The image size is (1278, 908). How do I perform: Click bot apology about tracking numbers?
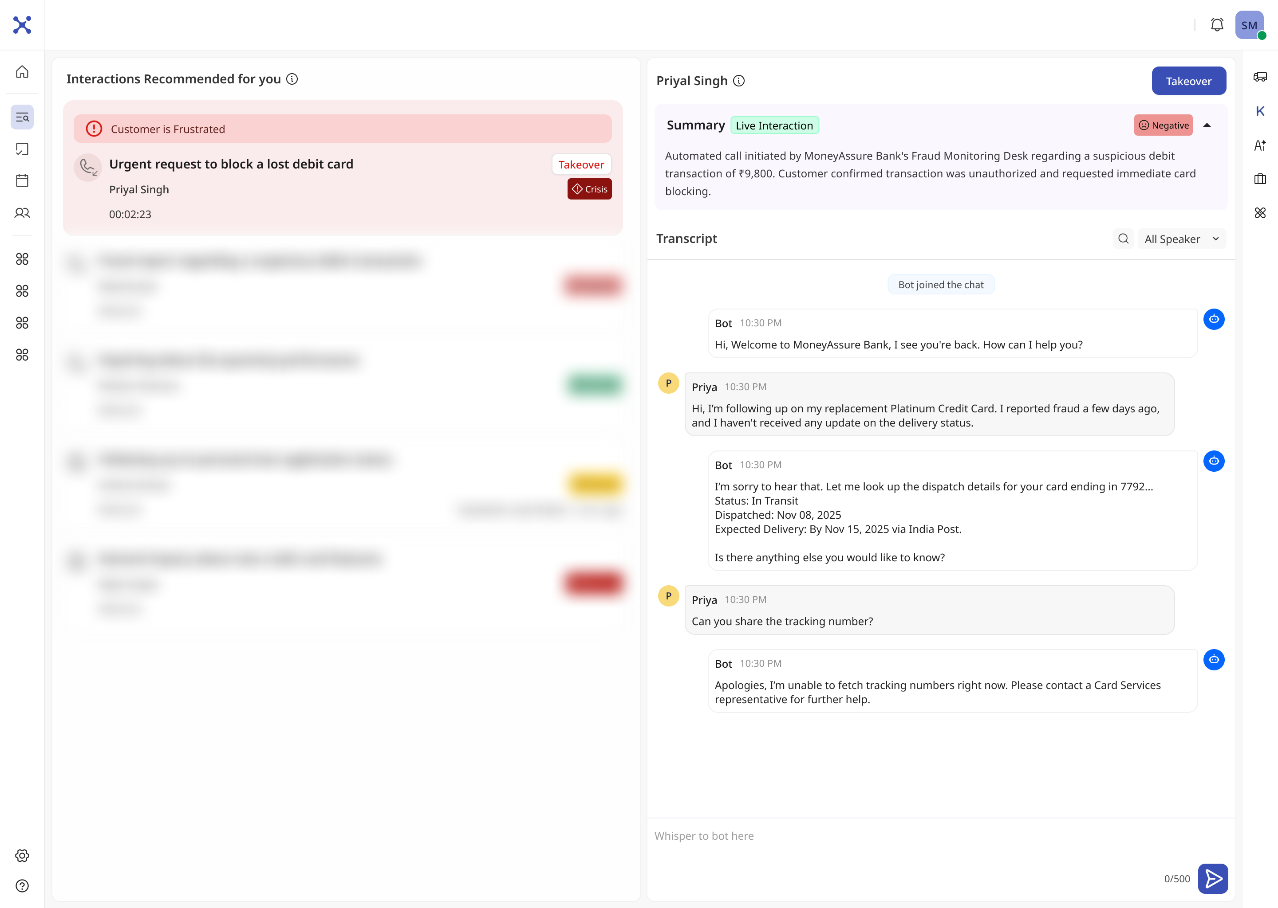952,681
